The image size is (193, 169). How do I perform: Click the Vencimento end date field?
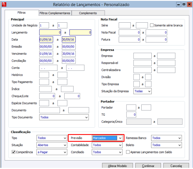(x=69, y=54)
